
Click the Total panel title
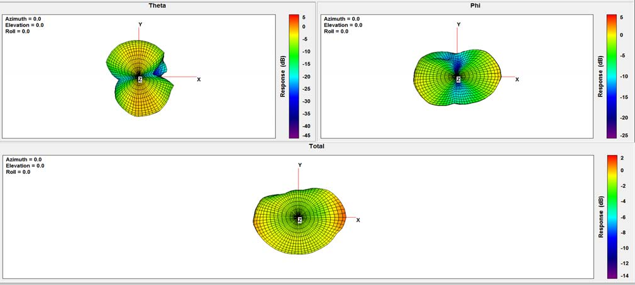[x=317, y=146]
